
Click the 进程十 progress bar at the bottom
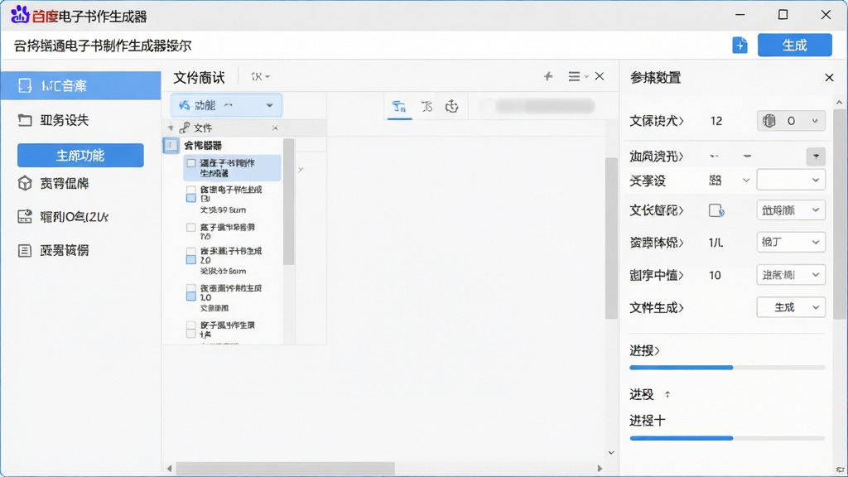(x=727, y=438)
